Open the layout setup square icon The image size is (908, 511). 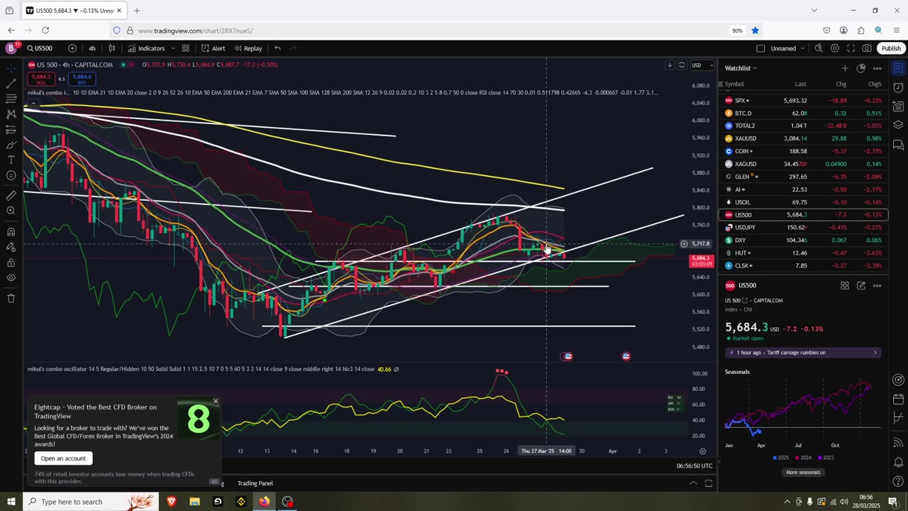(x=760, y=48)
